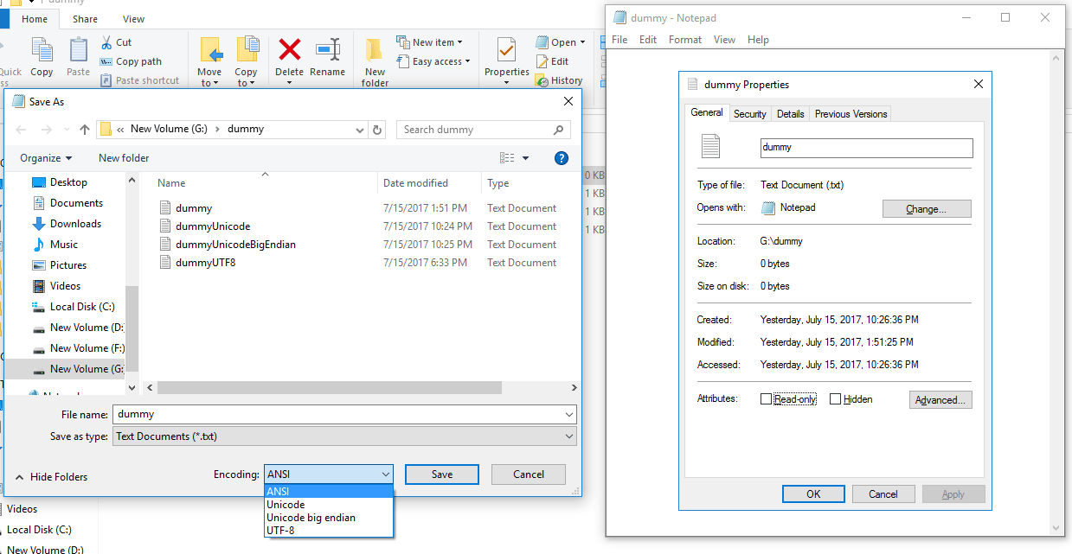Click the Save button

click(442, 474)
